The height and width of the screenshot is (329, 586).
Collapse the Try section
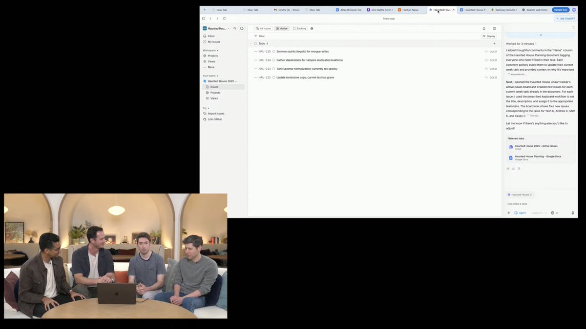[x=206, y=108]
